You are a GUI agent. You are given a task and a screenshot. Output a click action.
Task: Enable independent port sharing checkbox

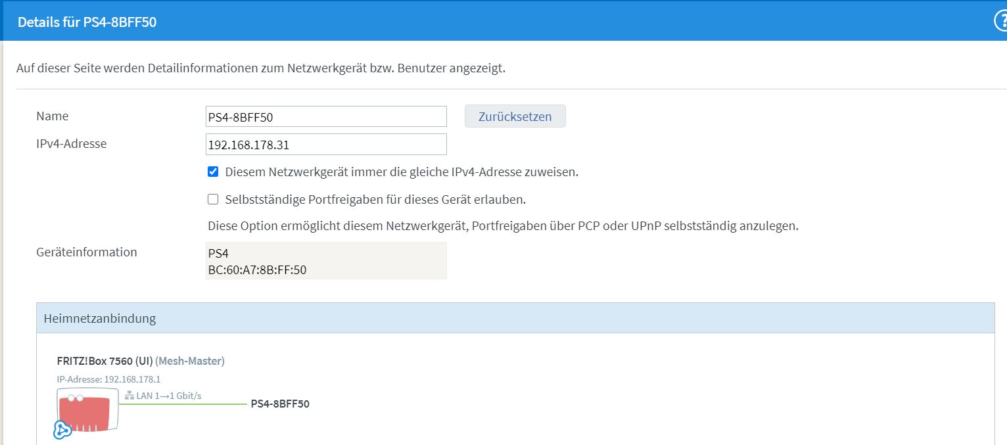coord(213,199)
